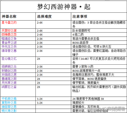The width and height of the screenshot is (127, 113).
Task: Select the note '有战斗需要点杀主怪'
Action: click(86, 39)
